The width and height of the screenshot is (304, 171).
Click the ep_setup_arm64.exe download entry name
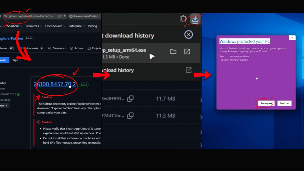pos(124,50)
